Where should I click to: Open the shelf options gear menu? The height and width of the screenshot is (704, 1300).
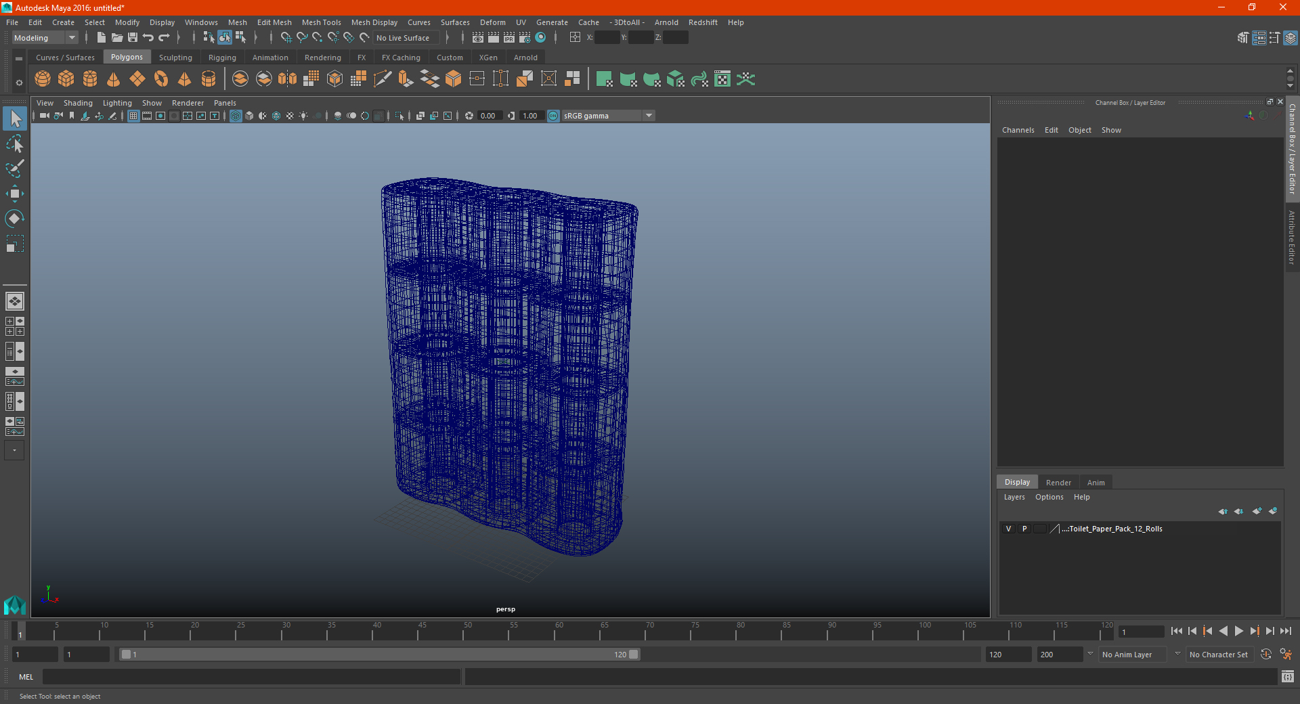coord(19,83)
